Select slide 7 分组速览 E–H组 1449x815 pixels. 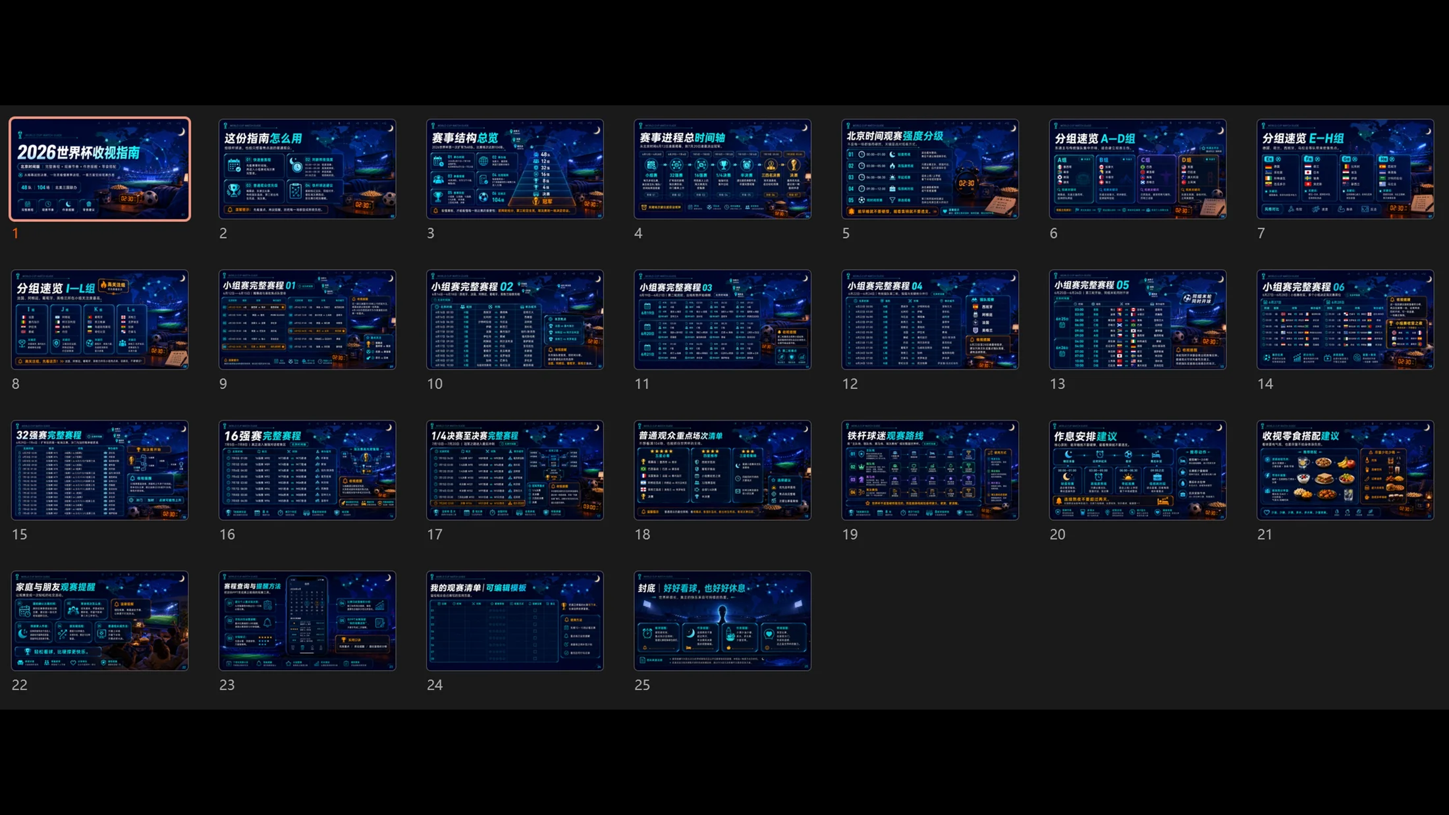(1345, 169)
